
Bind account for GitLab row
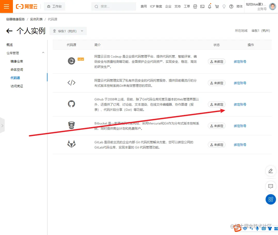pyautogui.click(x=240, y=145)
